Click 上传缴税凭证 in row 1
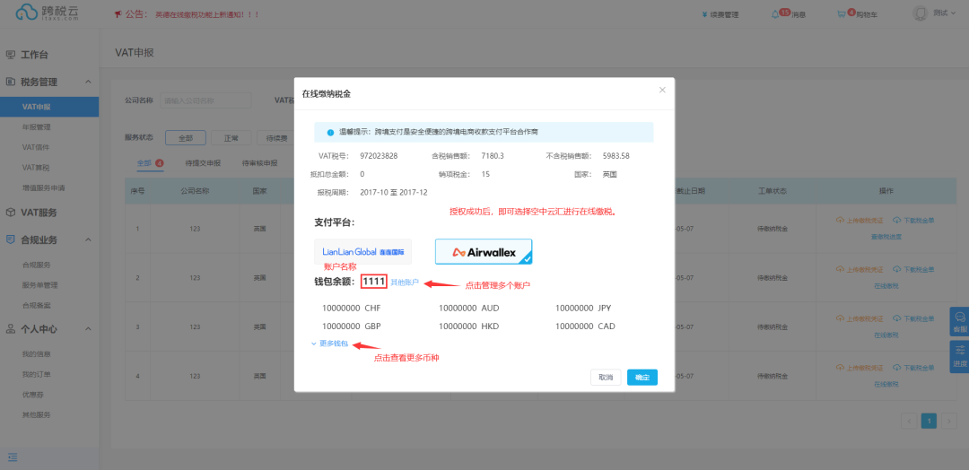 860,221
